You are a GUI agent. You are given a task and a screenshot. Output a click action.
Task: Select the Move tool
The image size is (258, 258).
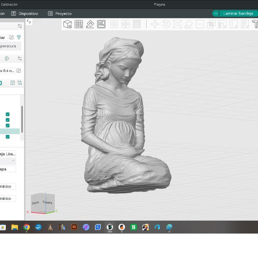pyautogui.click(x=155, y=24)
